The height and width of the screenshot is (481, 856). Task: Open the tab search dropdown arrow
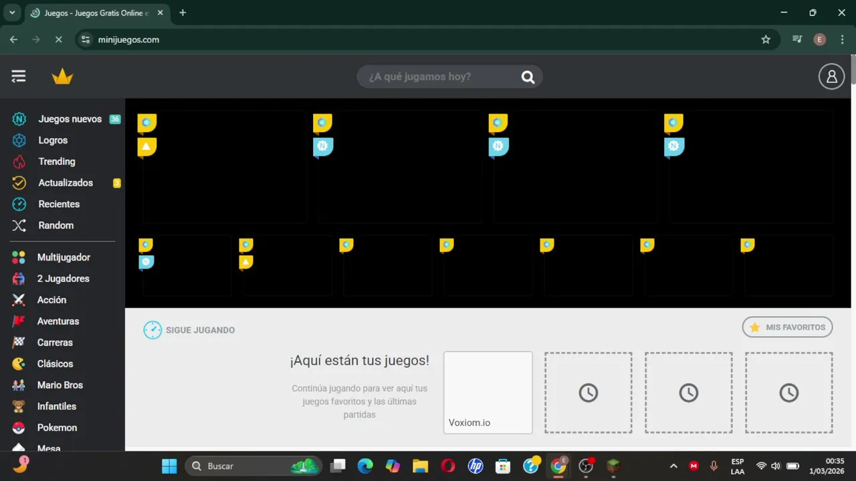12,13
